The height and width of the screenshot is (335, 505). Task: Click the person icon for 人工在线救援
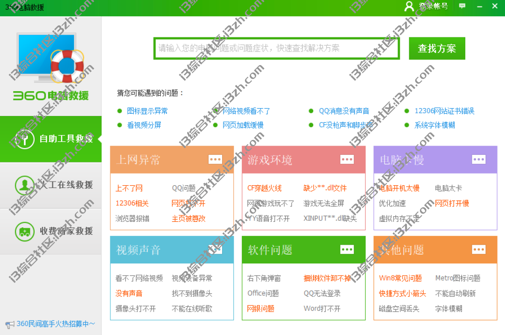point(25,185)
